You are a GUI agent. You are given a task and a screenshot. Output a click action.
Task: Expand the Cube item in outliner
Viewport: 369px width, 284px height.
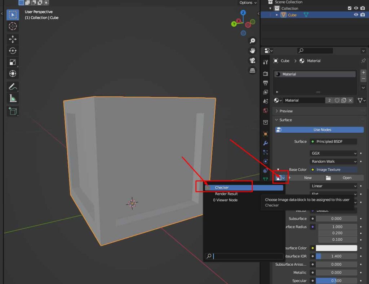(x=277, y=15)
